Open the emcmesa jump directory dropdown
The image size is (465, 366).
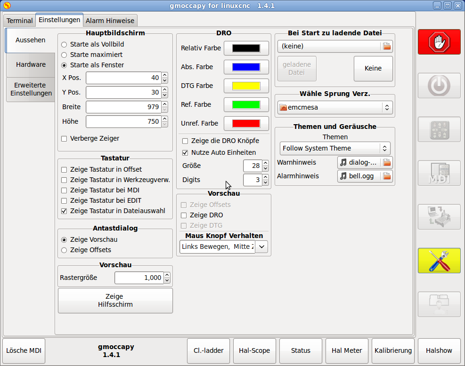335,107
